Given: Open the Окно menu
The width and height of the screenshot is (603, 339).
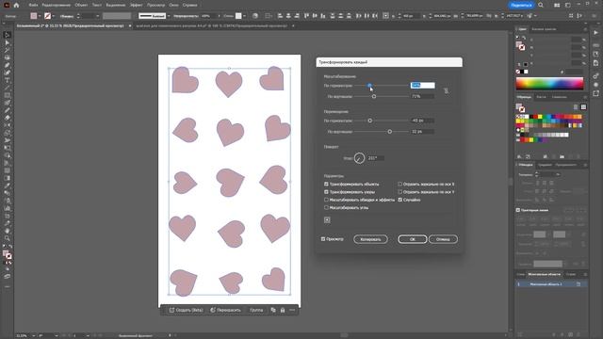Looking at the screenshot, I should point(173,5).
